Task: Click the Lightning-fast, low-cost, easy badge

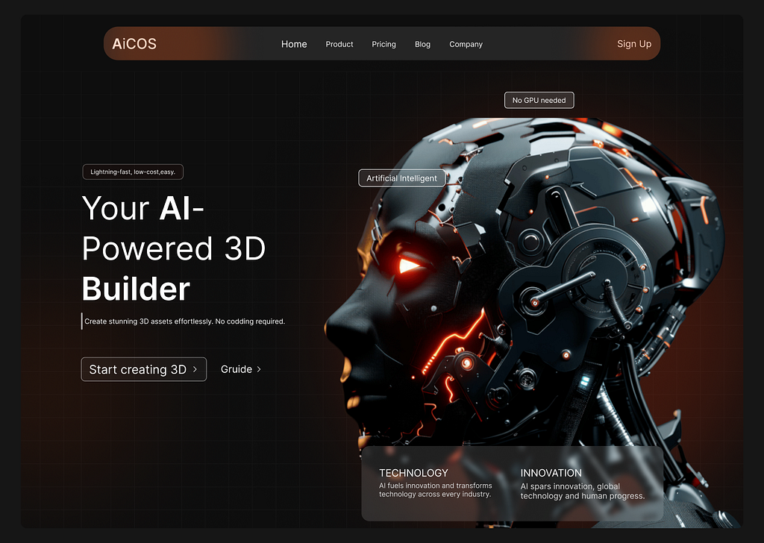Action: click(x=133, y=172)
